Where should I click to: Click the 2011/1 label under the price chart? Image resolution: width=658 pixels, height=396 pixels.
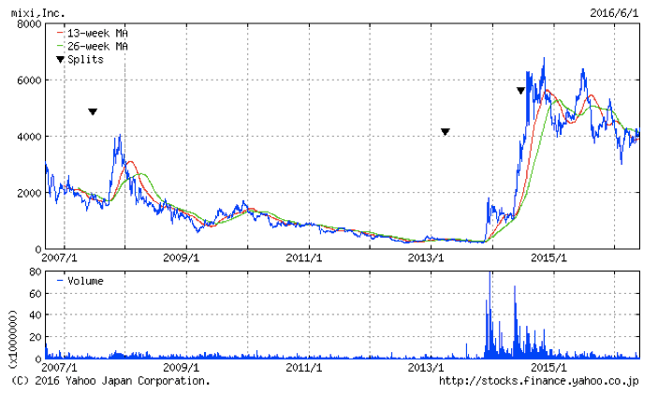[304, 257]
